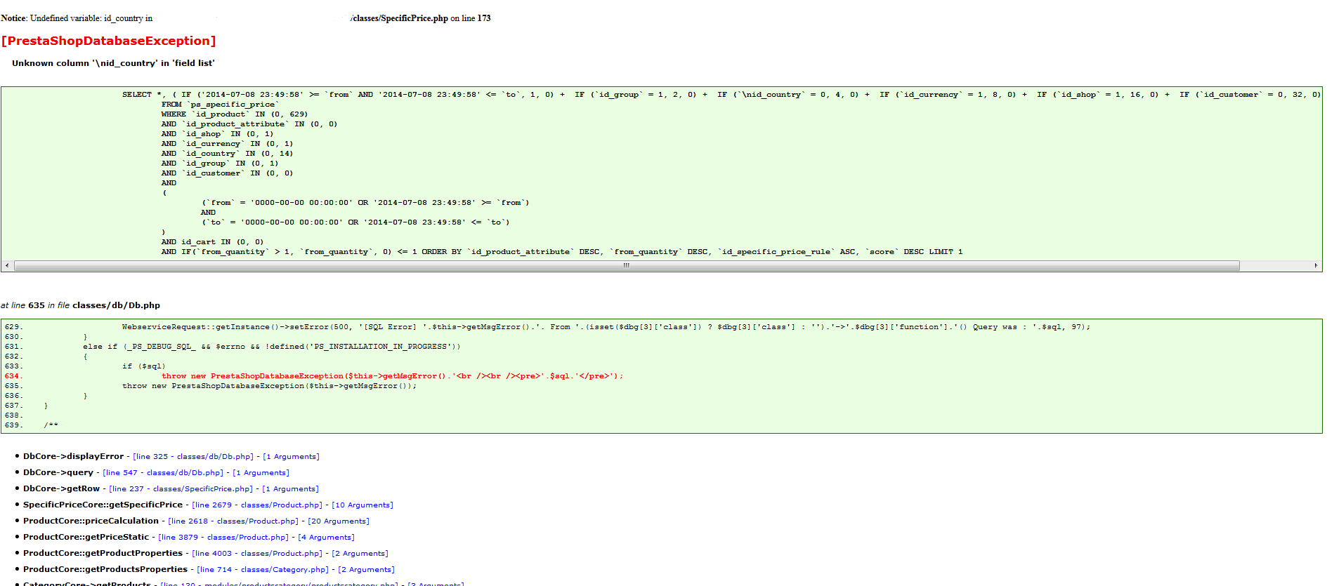Screen dimensions: 1327x586
Task: Click code line 629 with WebserviceRequest::getInstance
Action: coord(606,327)
